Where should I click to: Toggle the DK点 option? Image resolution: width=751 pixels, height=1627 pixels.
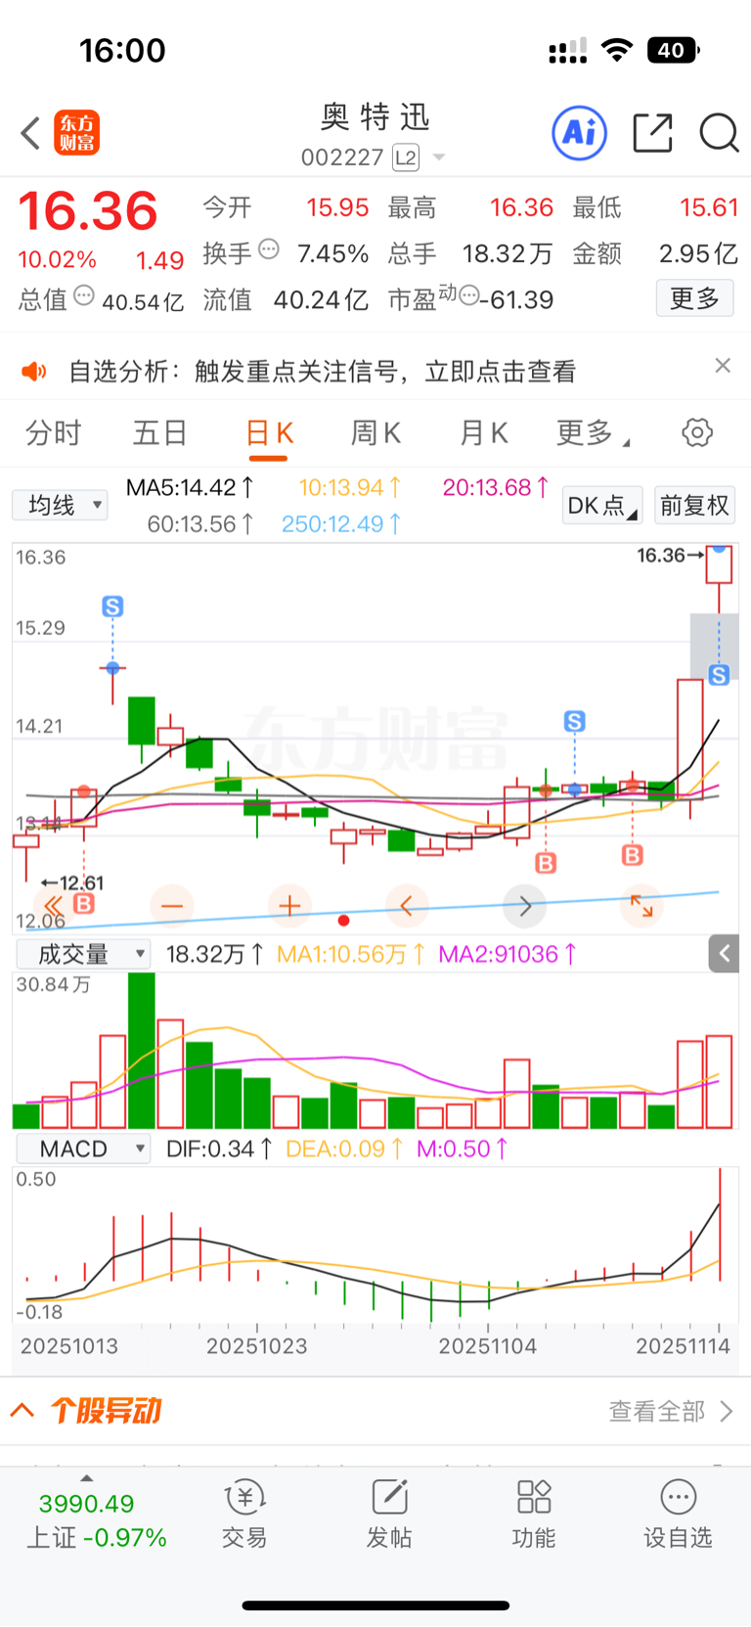click(602, 506)
